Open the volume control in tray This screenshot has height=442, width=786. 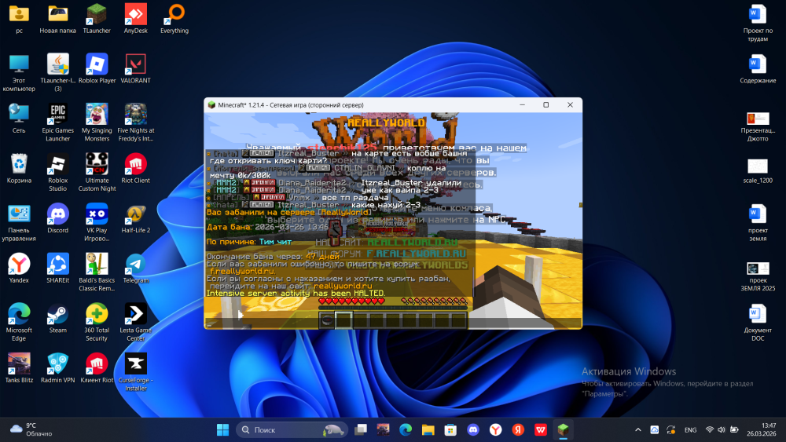[x=722, y=429]
